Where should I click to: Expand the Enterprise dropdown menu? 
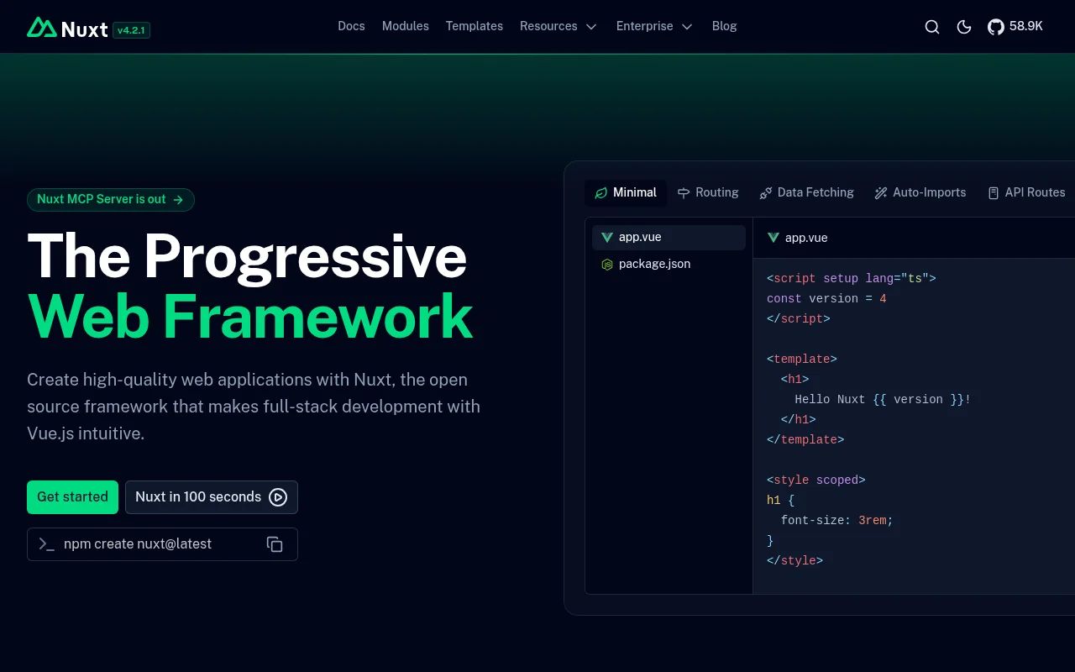pos(654,26)
